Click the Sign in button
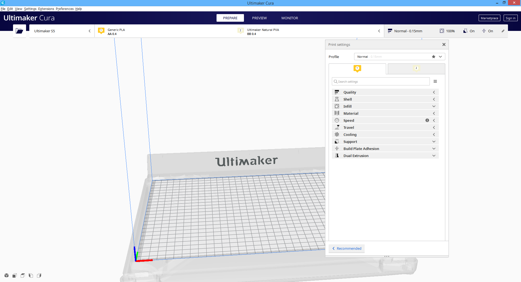 pos(510,18)
